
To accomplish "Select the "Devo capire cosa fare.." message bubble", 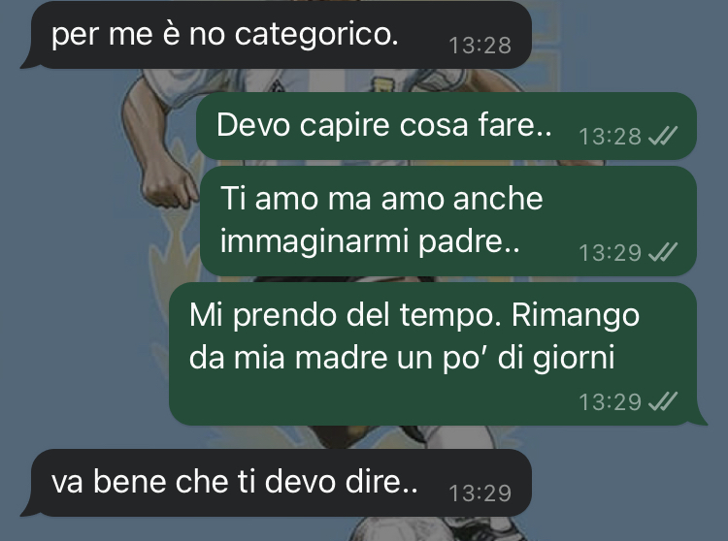I will [447, 126].
